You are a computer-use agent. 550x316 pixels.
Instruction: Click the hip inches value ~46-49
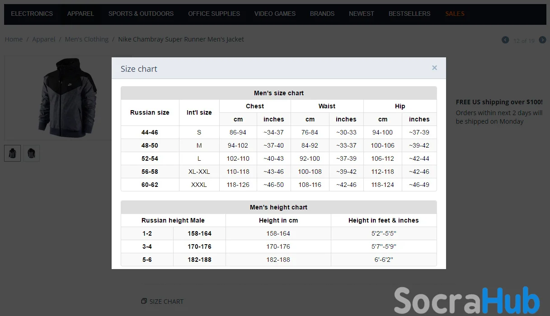tap(419, 185)
